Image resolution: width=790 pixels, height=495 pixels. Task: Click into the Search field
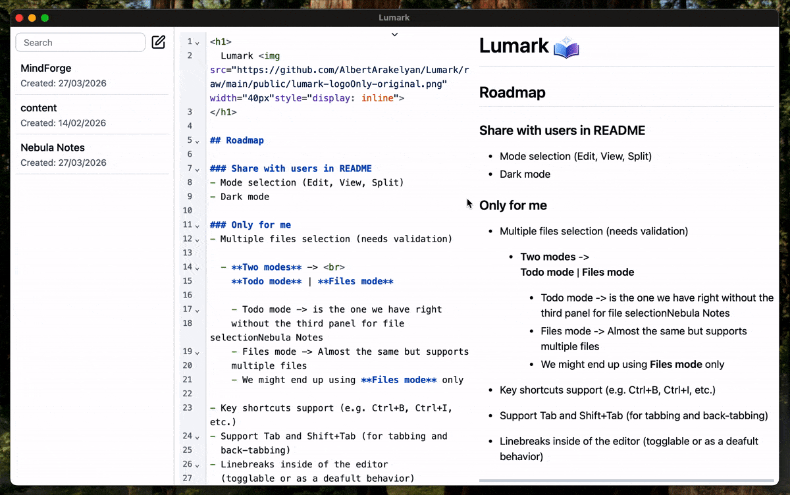coord(80,42)
